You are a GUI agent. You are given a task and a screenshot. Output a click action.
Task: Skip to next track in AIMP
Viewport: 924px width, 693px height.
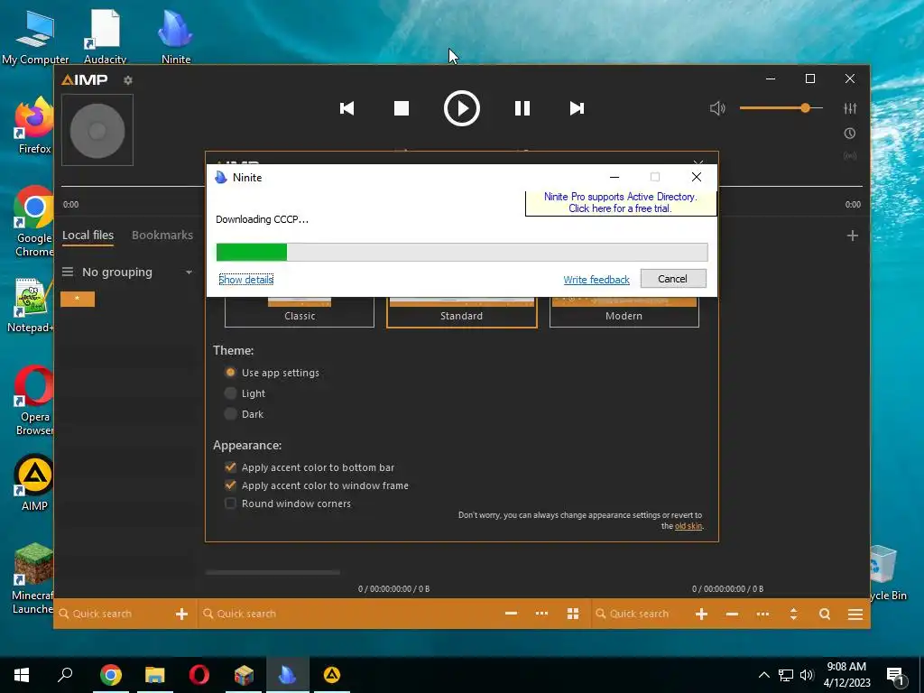(x=577, y=108)
